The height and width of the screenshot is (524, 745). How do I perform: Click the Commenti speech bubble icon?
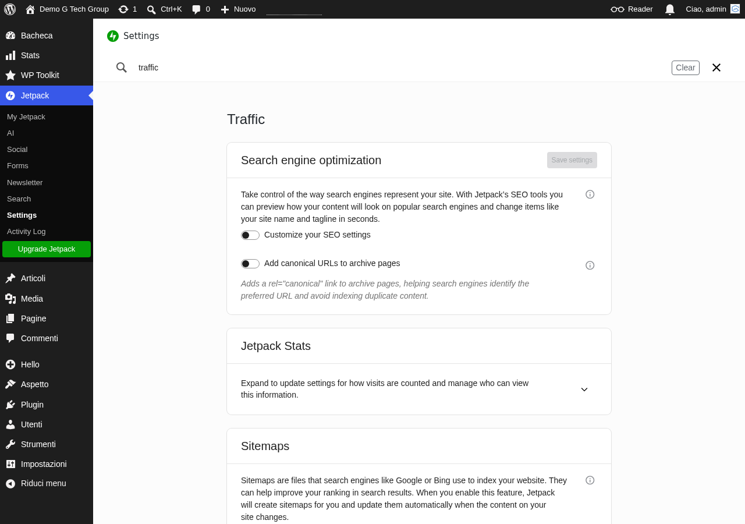pos(10,338)
